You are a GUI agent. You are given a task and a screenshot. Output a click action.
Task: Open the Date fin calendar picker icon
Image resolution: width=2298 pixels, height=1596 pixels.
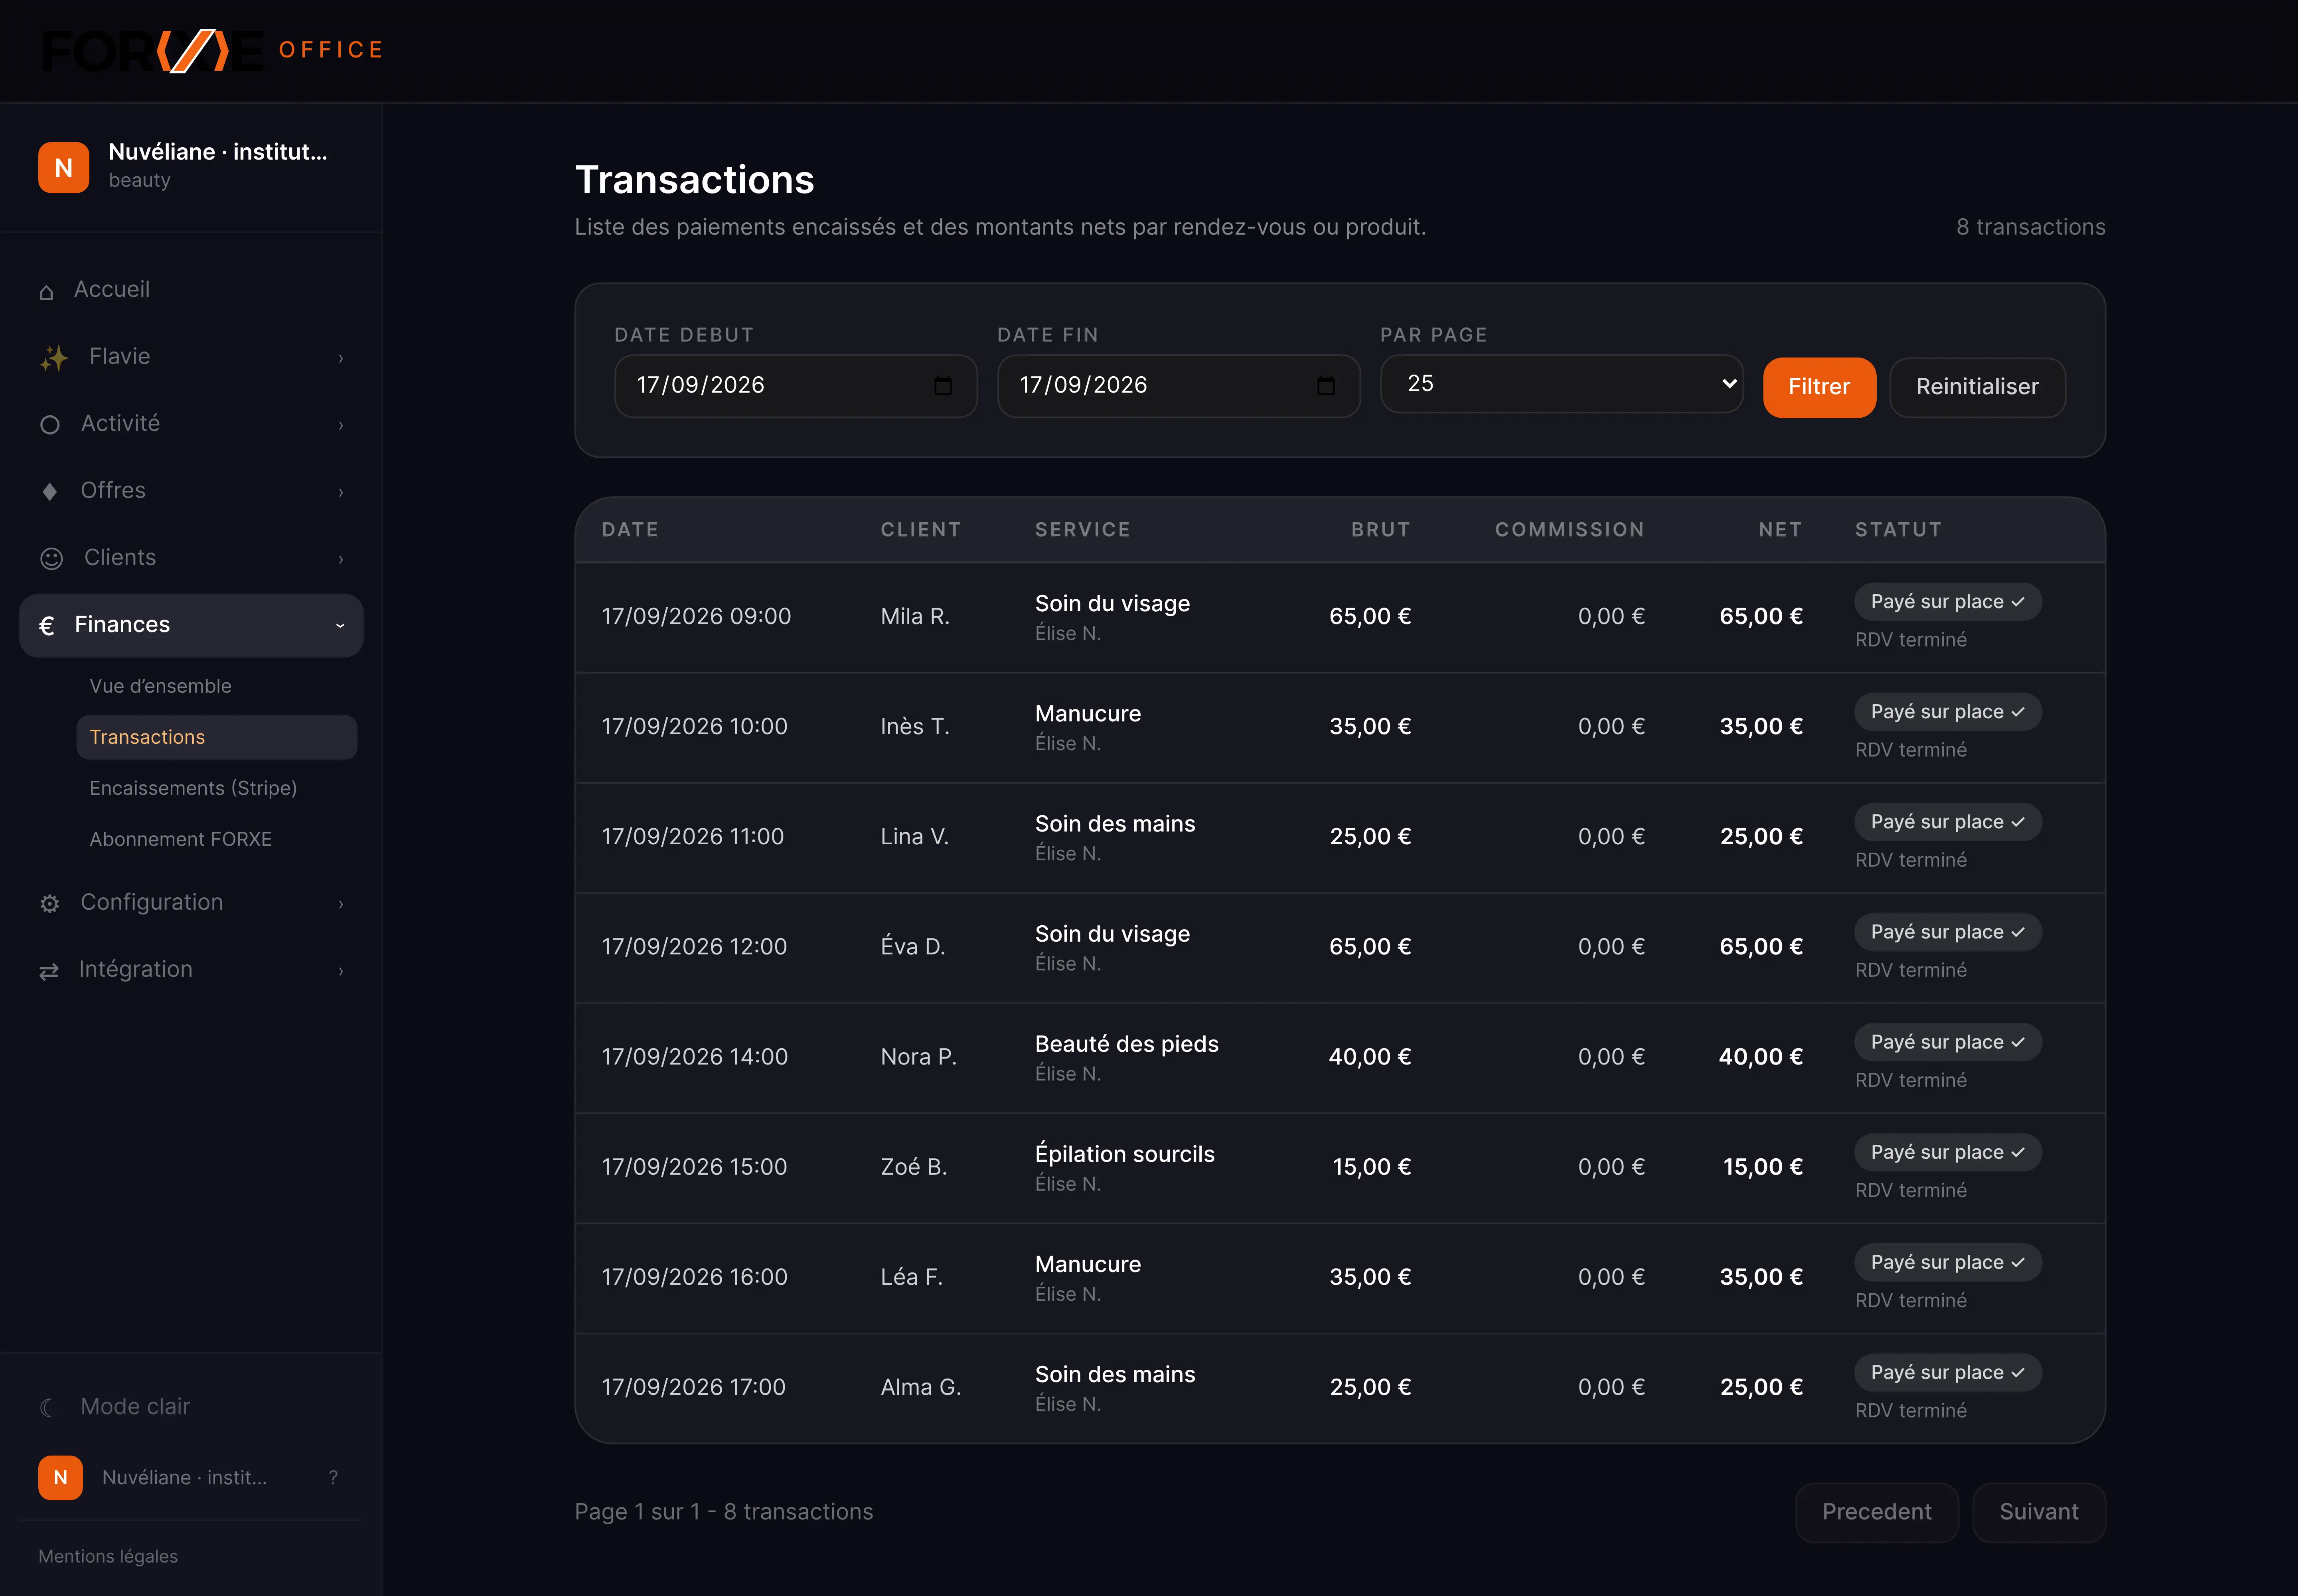tap(1326, 386)
